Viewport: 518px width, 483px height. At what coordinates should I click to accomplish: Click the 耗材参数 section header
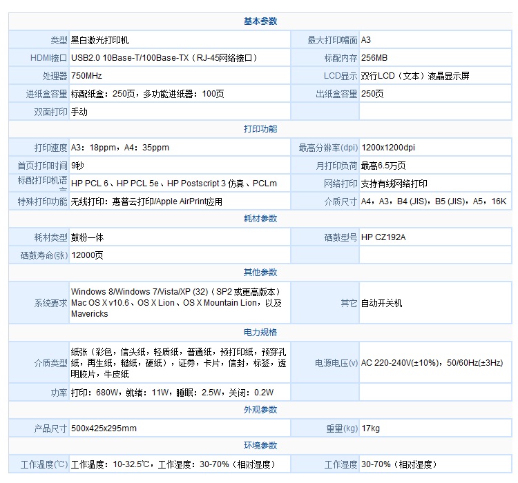pyautogui.click(x=260, y=219)
